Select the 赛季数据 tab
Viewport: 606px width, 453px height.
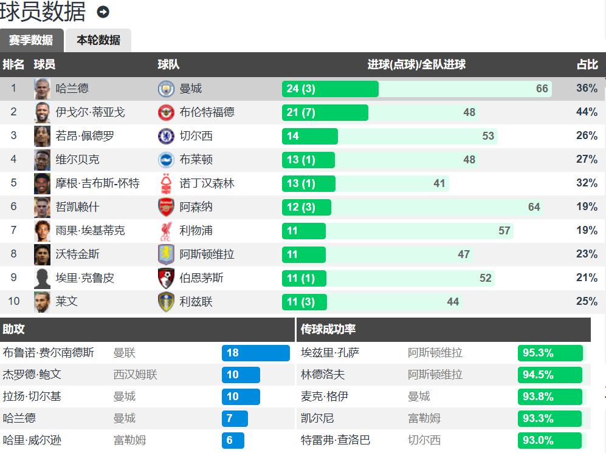pyautogui.click(x=31, y=41)
